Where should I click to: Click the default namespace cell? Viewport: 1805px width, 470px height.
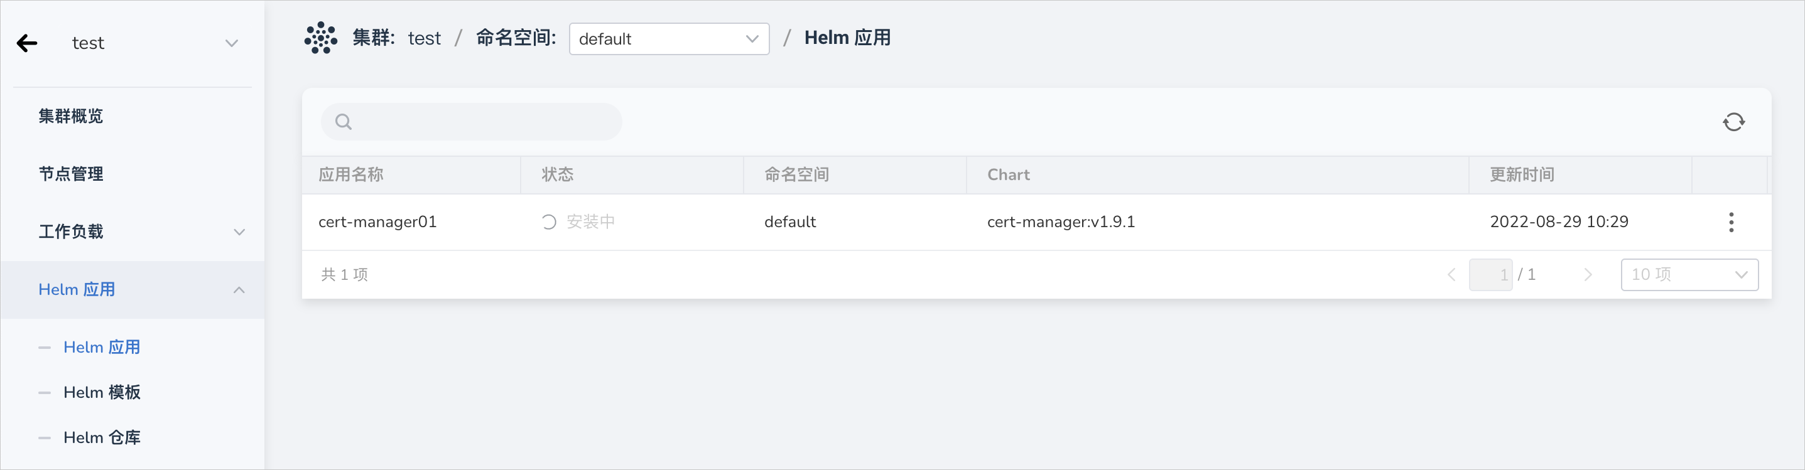[790, 222]
